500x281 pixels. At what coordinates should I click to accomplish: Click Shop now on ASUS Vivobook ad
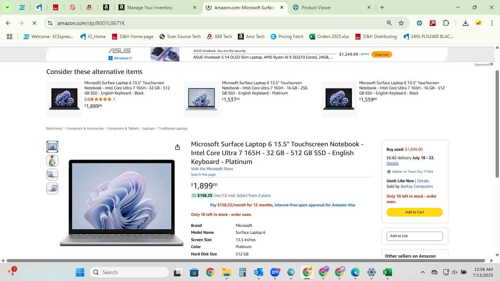(x=381, y=55)
